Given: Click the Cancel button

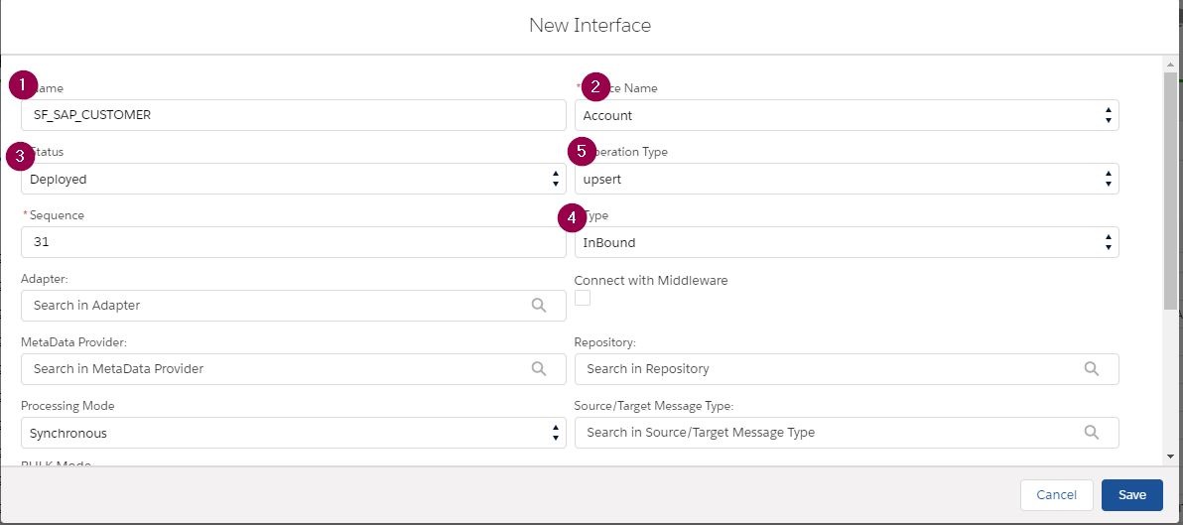Looking at the screenshot, I should 1056,495.
